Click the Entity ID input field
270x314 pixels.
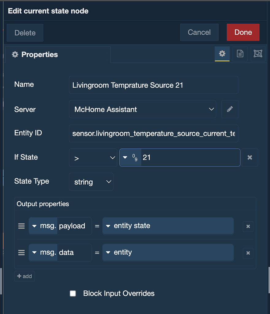[x=153, y=133]
